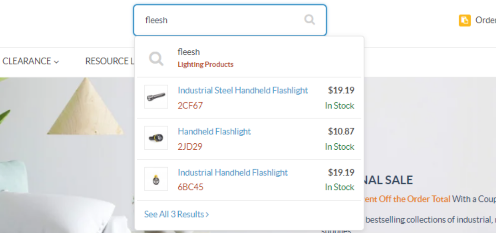Click the $10.87 price of Handheld Flashlight
Image resolution: width=496 pixels, height=233 pixels.
coord(341,131)
